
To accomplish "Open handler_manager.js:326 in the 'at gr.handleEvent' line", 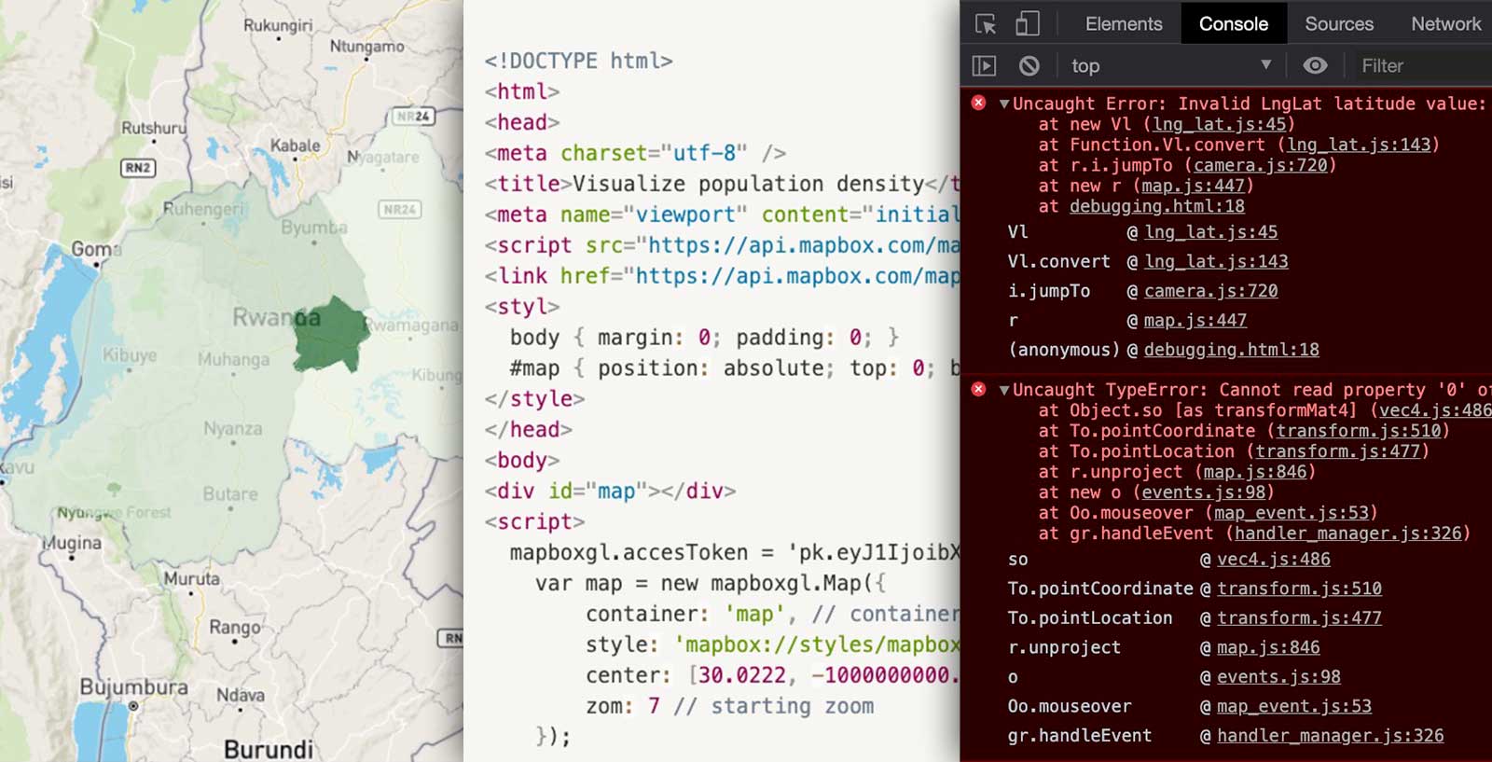I will [1347, 533].
